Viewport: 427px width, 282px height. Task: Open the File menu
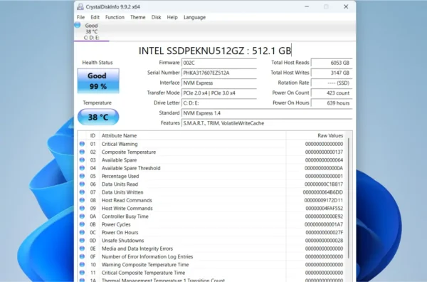pyautogui.click(x=81, y=17)
